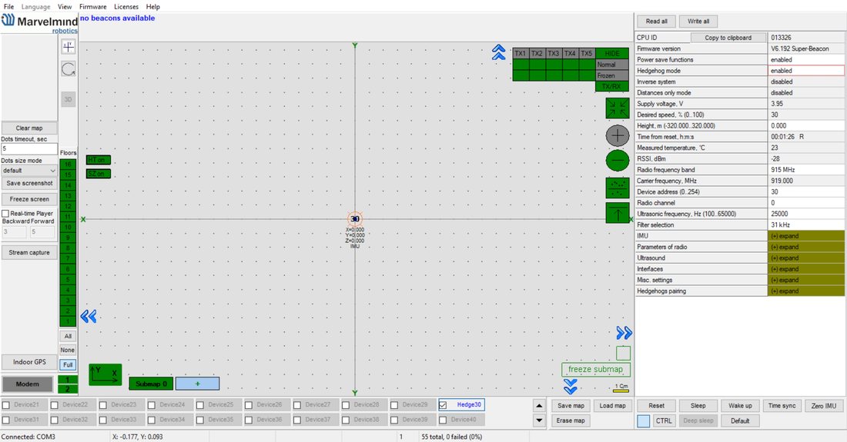The width and height of the screenshot is (847, 442).
Task: Toggle the HT on indicator
Action: pyautogui.click(x=99, y=160)
